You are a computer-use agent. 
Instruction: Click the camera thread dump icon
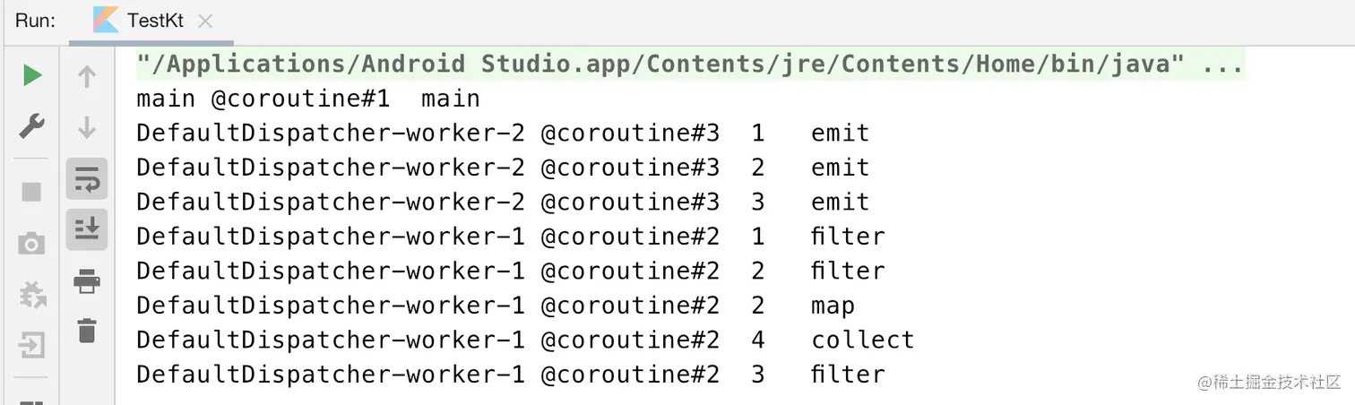pos(32,243)
